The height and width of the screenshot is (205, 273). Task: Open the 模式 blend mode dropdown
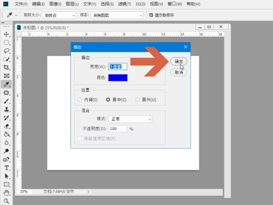click(130, 119)
